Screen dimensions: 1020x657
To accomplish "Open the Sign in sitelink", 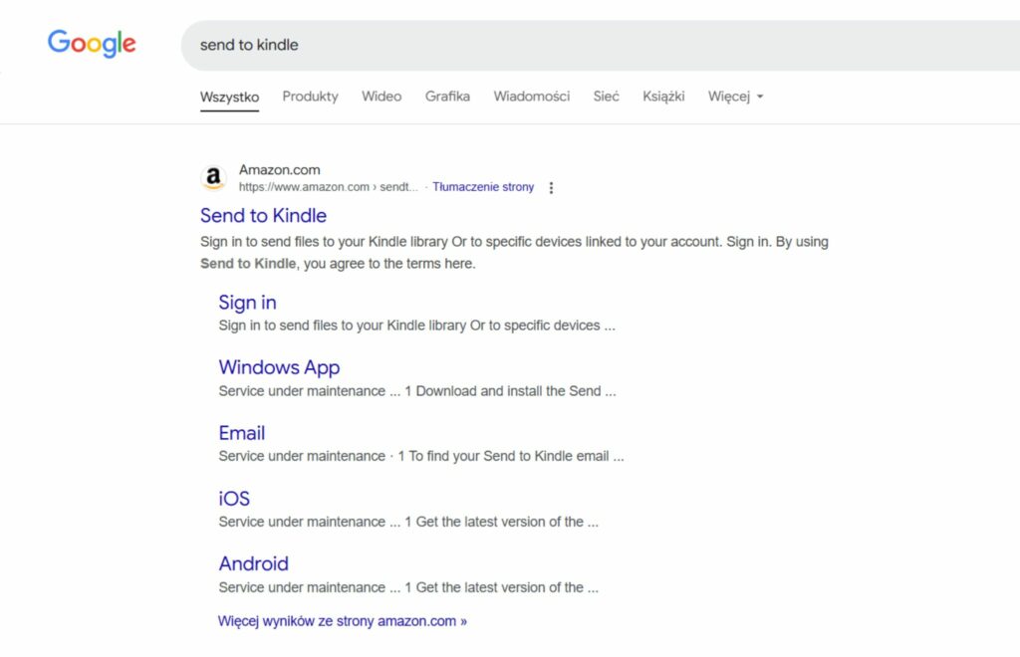I will (x=248, y=303).
